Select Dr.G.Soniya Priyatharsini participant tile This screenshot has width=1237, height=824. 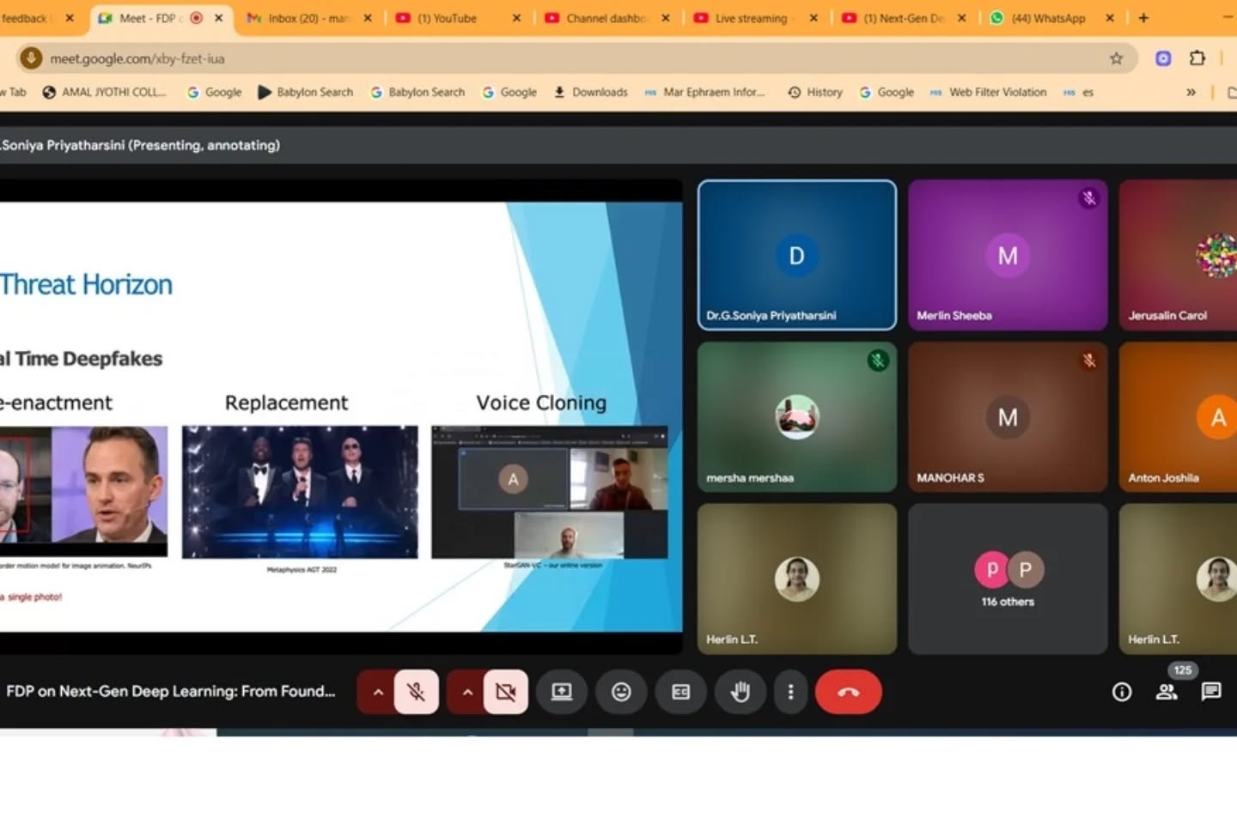[x=797, y=255]
